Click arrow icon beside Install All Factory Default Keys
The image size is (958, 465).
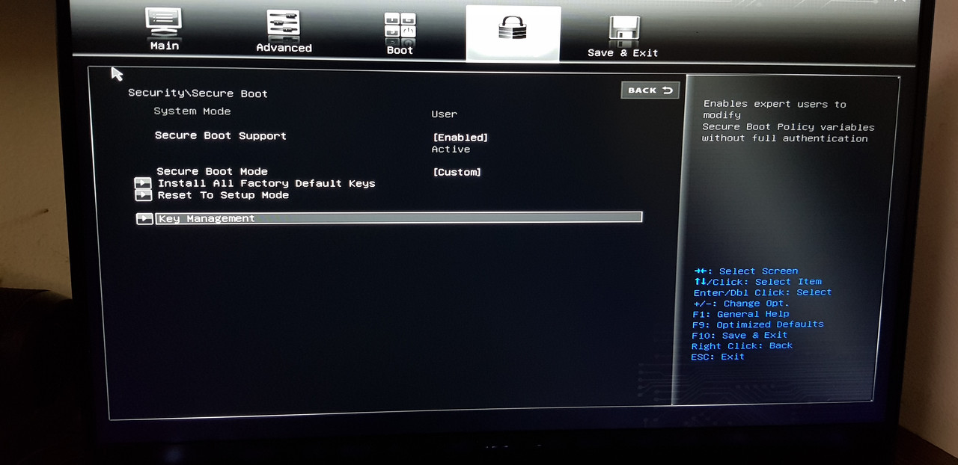(143, 183)
